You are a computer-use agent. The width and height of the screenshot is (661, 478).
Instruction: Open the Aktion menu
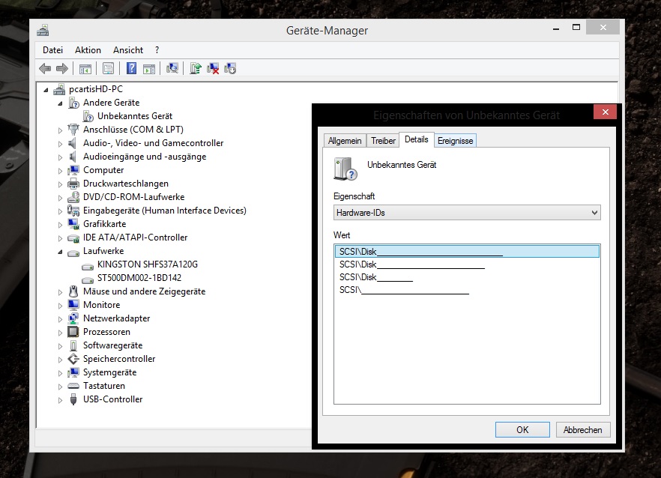tap(88, 50)
